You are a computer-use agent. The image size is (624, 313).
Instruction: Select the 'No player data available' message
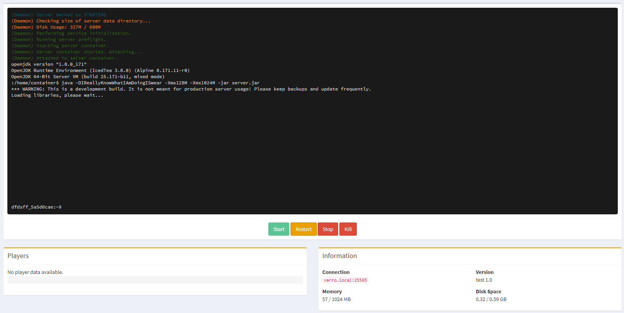pos(35,272)
